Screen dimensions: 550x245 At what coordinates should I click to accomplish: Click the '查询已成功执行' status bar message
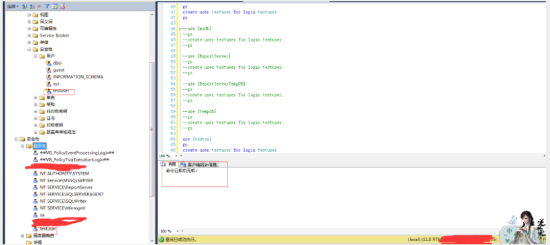181,240
